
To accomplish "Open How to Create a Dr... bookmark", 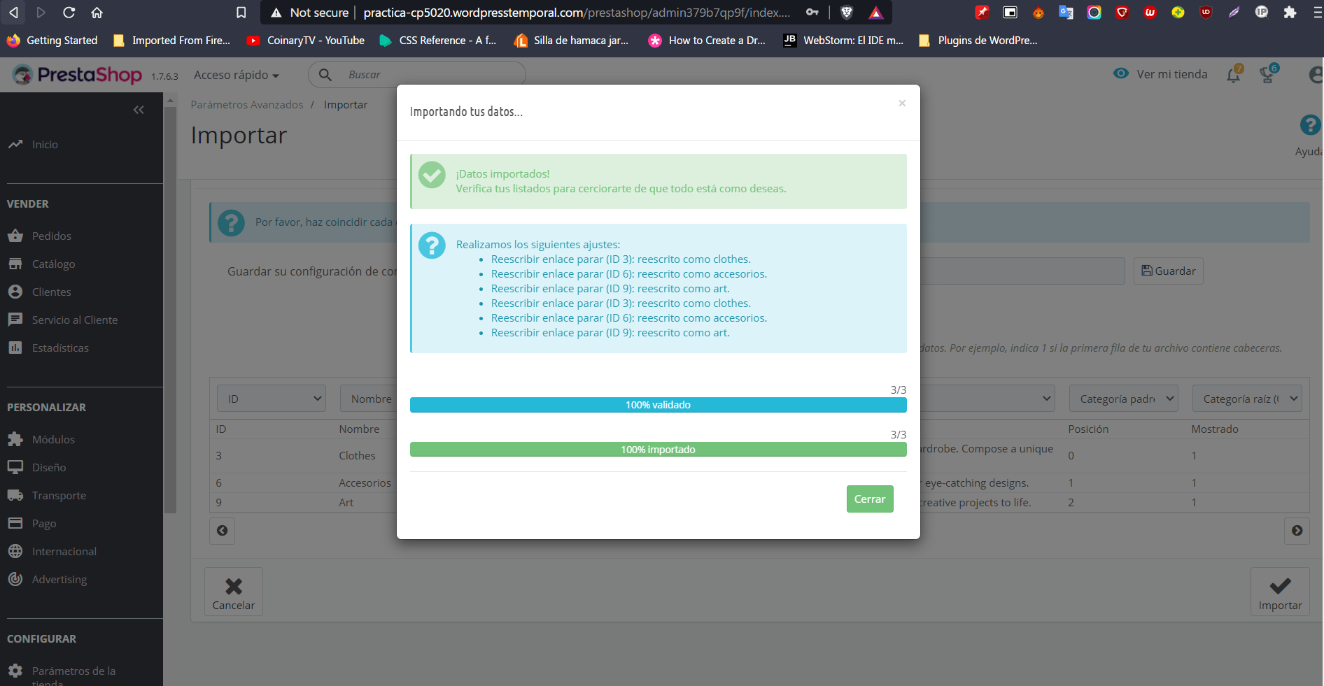I will (x=707, y=41).
